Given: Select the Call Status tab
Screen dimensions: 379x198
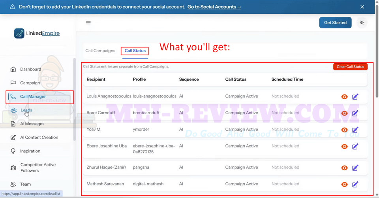Looking at the screenshot, I should coord(135,51).
